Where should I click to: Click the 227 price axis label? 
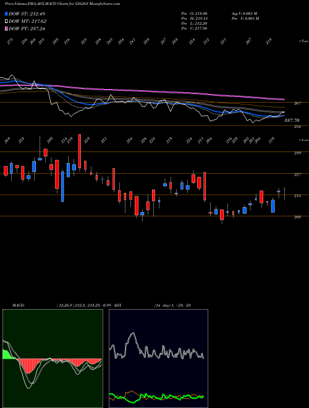(x=297, y=174)
